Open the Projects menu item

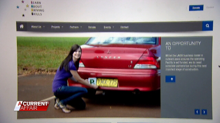(56, 27)
